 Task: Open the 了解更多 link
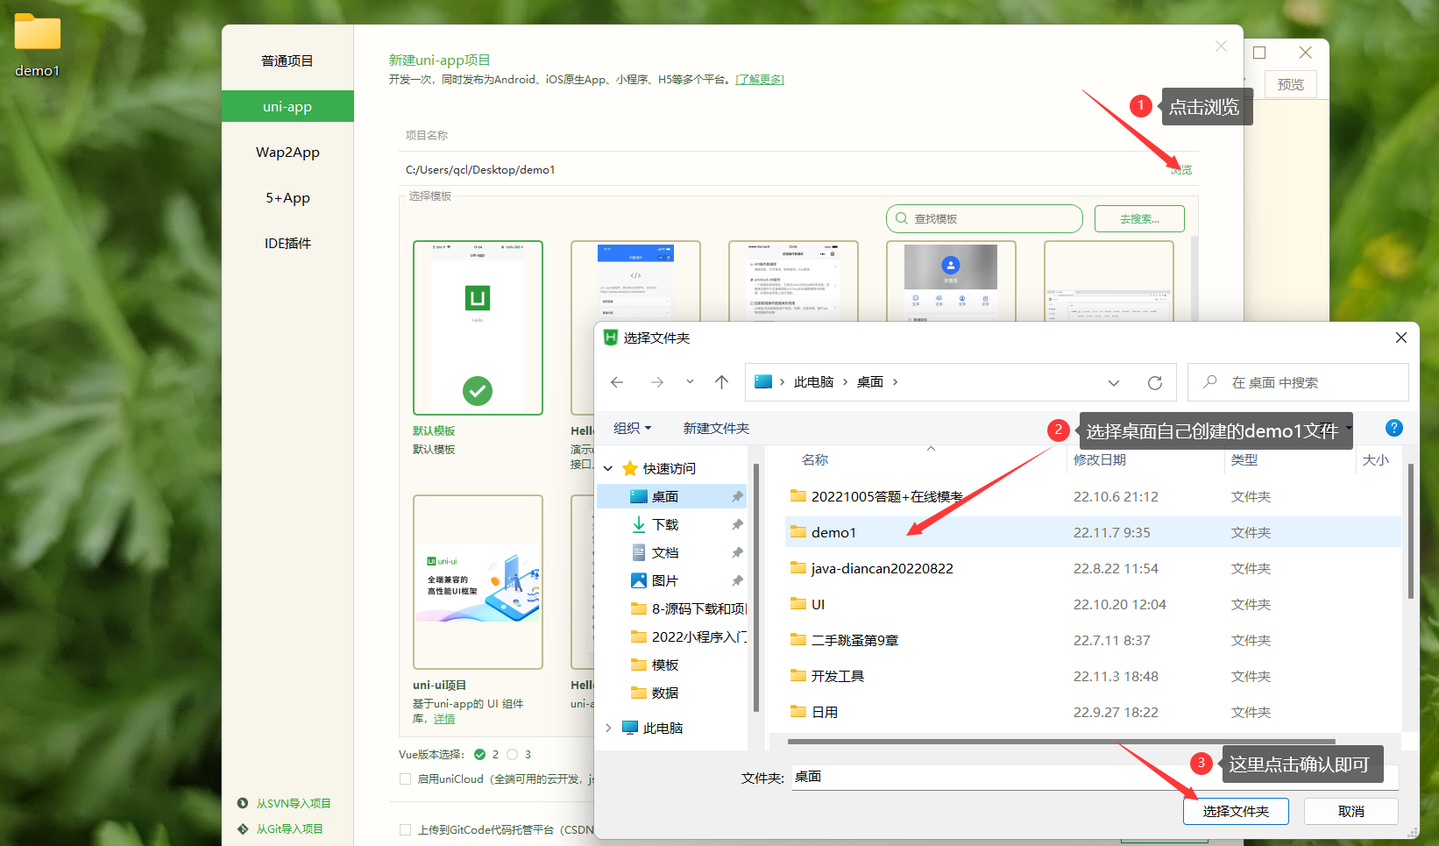[x=760, y=80]
